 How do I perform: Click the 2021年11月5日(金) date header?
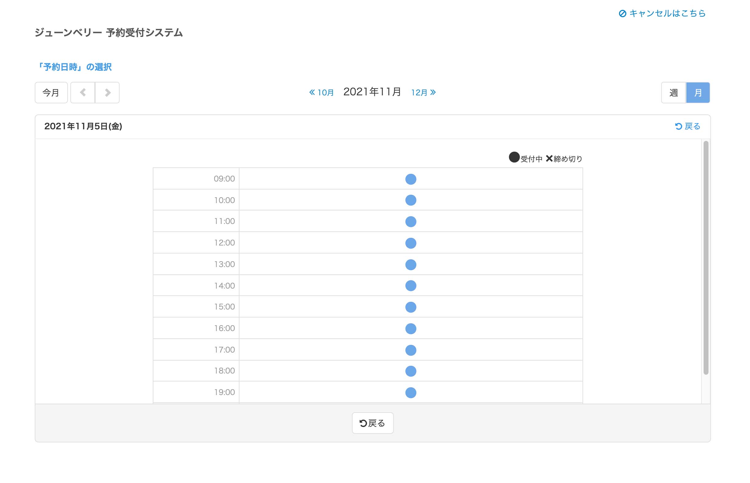pos(83,126)
